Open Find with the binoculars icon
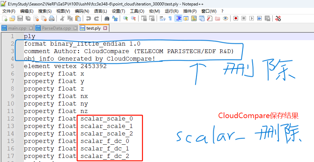 107,18
